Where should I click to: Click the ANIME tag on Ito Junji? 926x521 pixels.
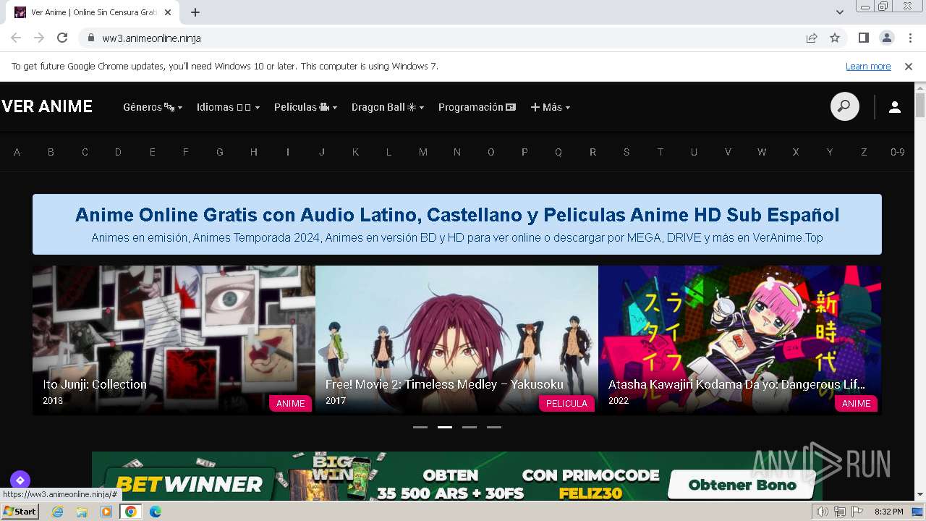coord(291,403)
